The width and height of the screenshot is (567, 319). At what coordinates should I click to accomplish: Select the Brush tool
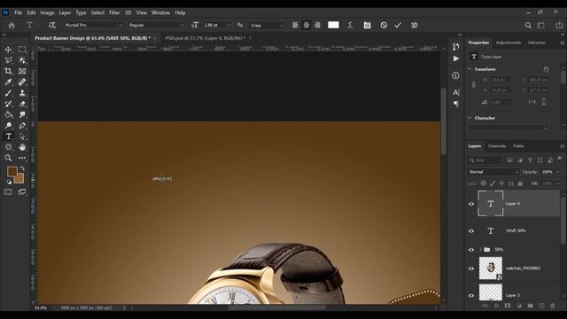pyautogui.click(x=8, y=92)
